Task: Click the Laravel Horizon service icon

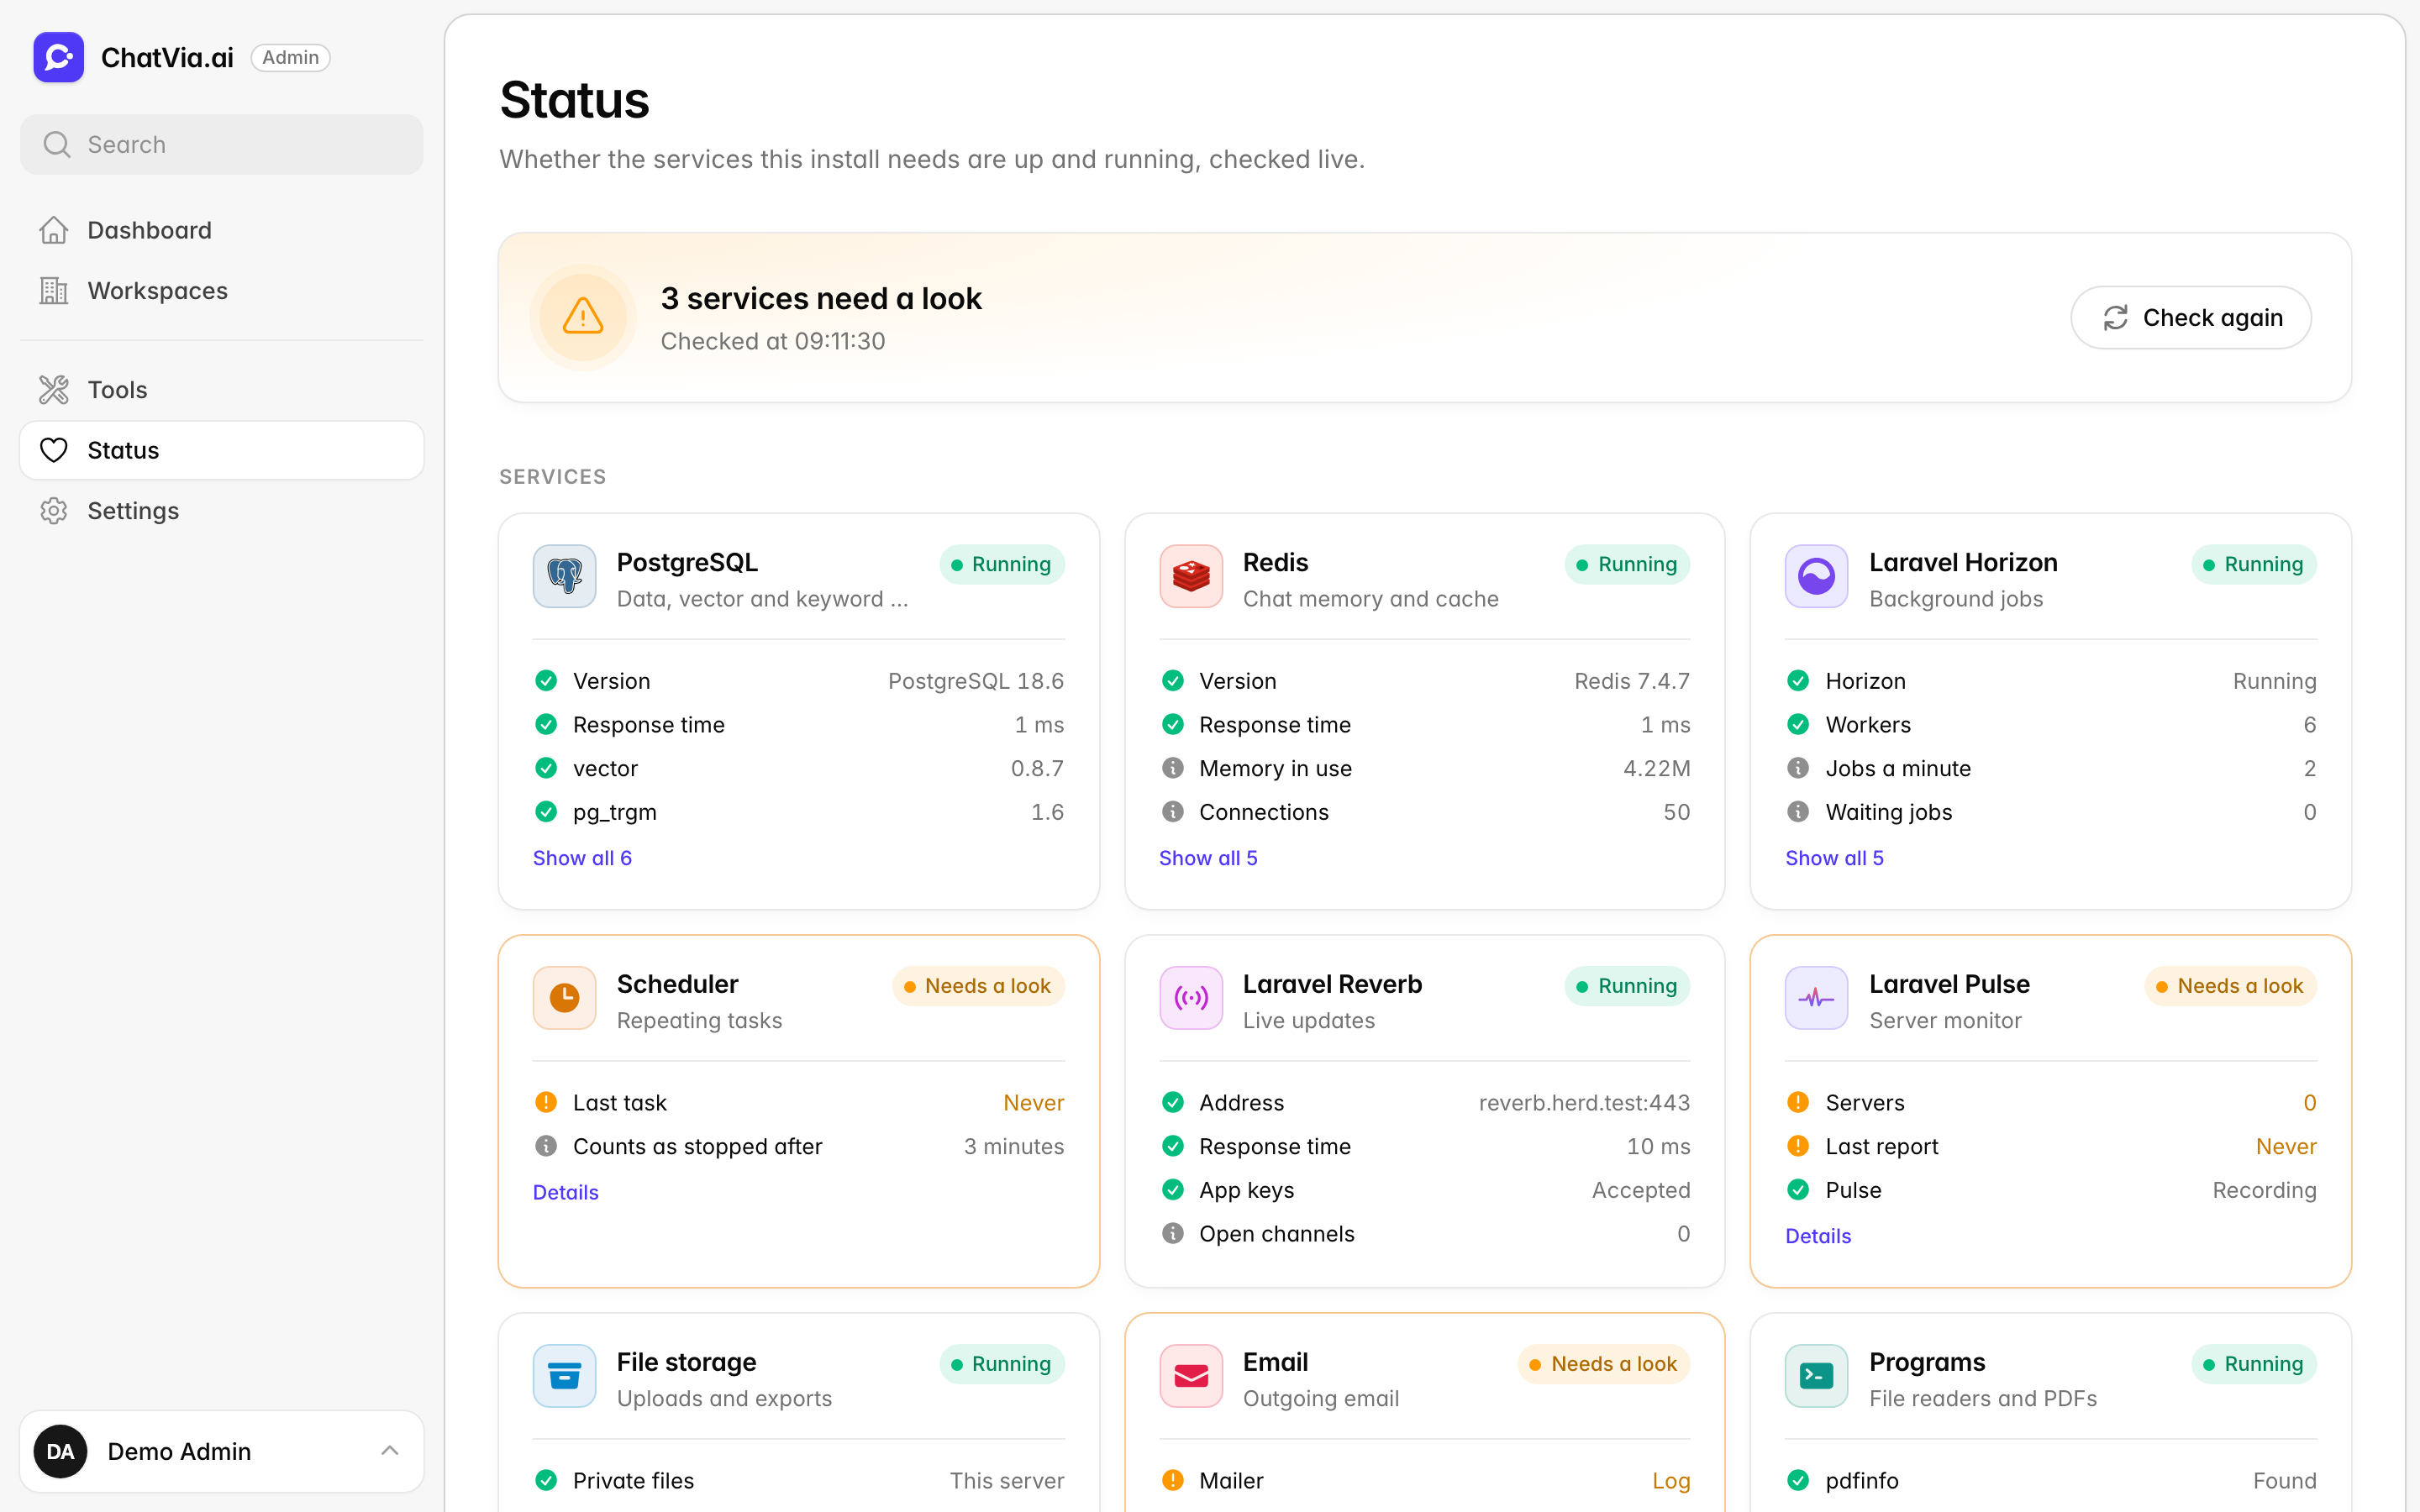Action: (x=1816, y=576)
